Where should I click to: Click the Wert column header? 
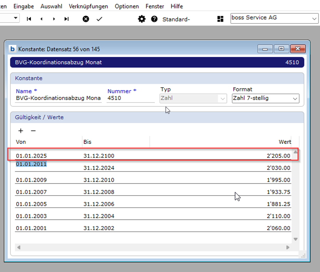[285, 142]
